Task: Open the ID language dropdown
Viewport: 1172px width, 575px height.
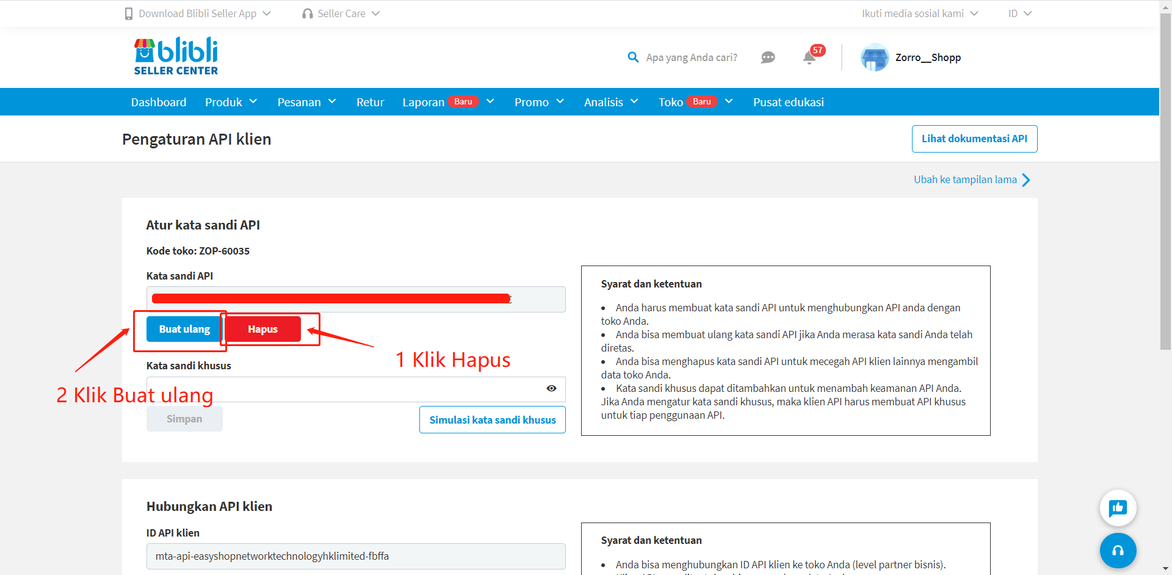Action: pyautogui.click(x=1019, y=13)
